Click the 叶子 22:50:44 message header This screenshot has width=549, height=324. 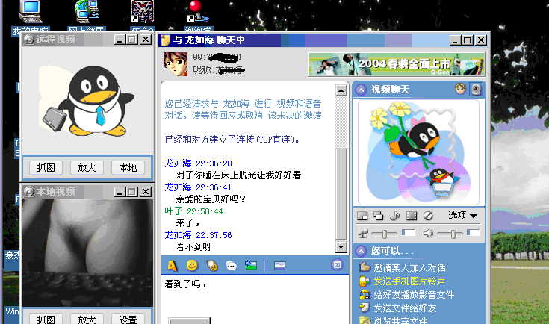tap(193, 211)
